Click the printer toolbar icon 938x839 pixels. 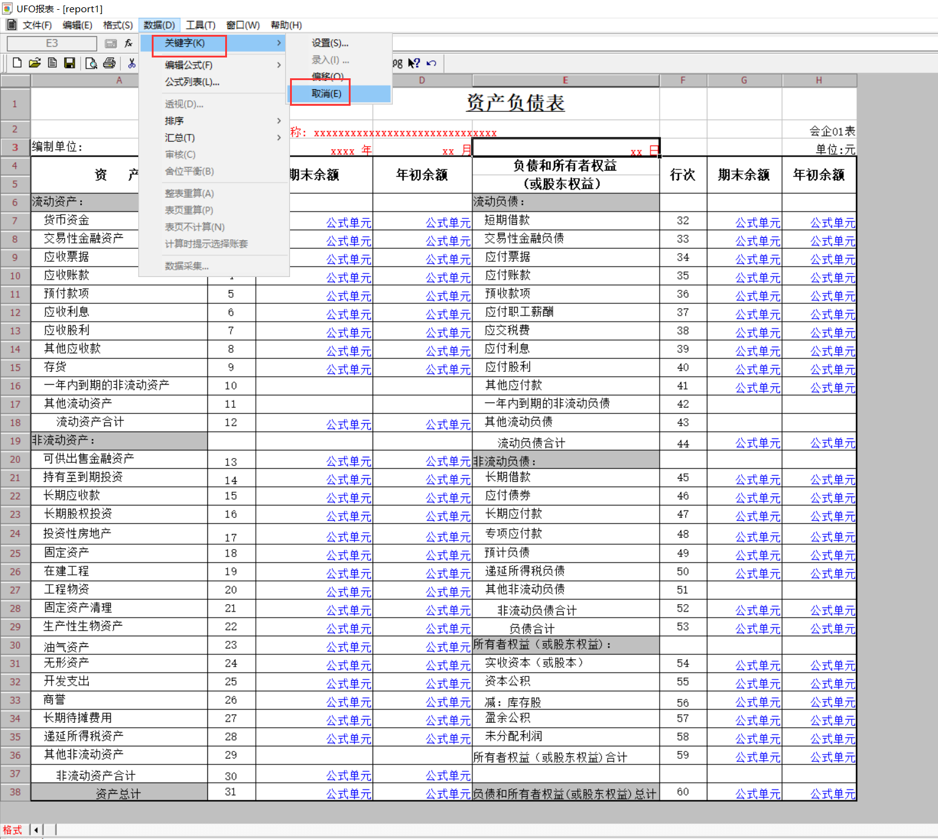pos(110,62)
